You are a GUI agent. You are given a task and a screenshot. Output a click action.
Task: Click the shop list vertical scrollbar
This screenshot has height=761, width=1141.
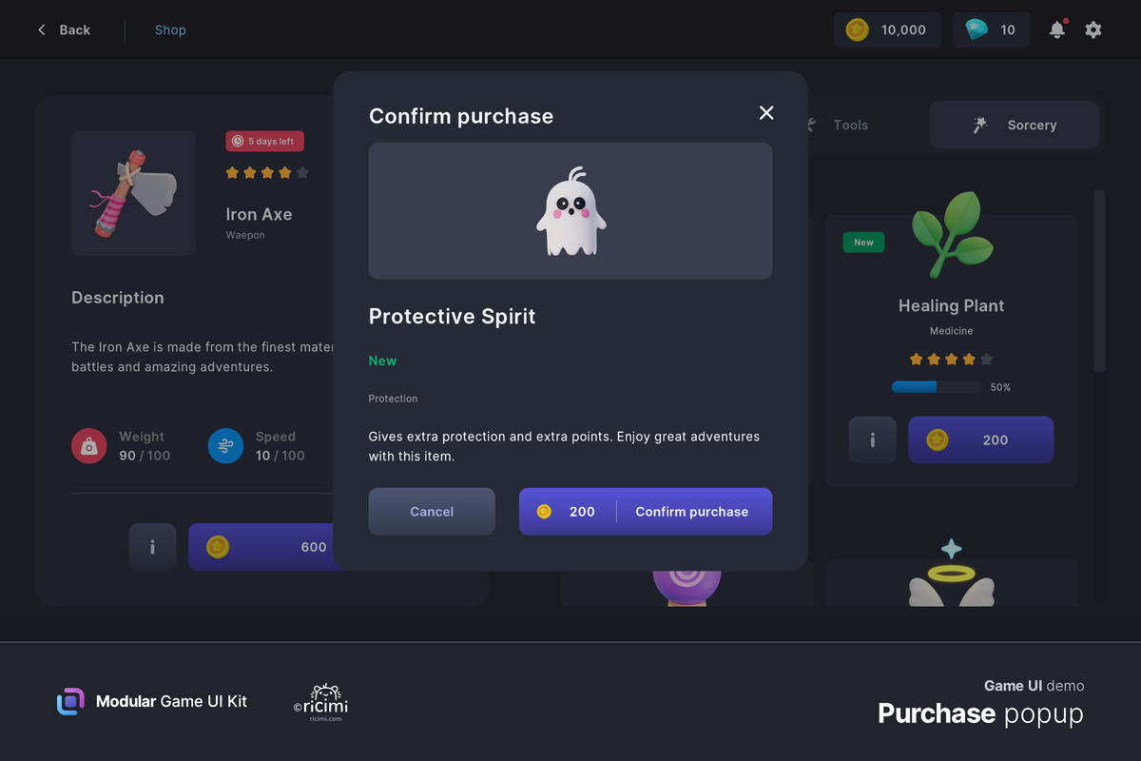click(1099, 282)
